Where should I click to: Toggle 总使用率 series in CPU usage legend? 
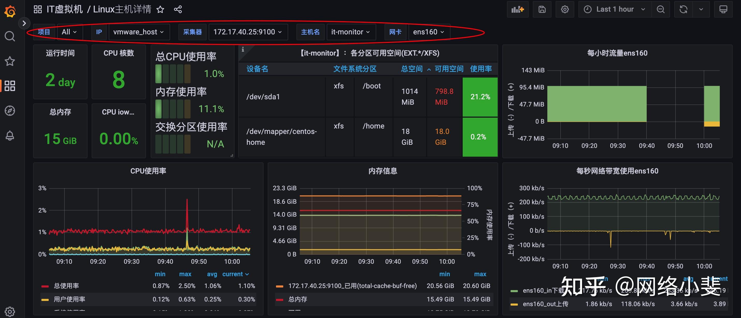point(66,285)
